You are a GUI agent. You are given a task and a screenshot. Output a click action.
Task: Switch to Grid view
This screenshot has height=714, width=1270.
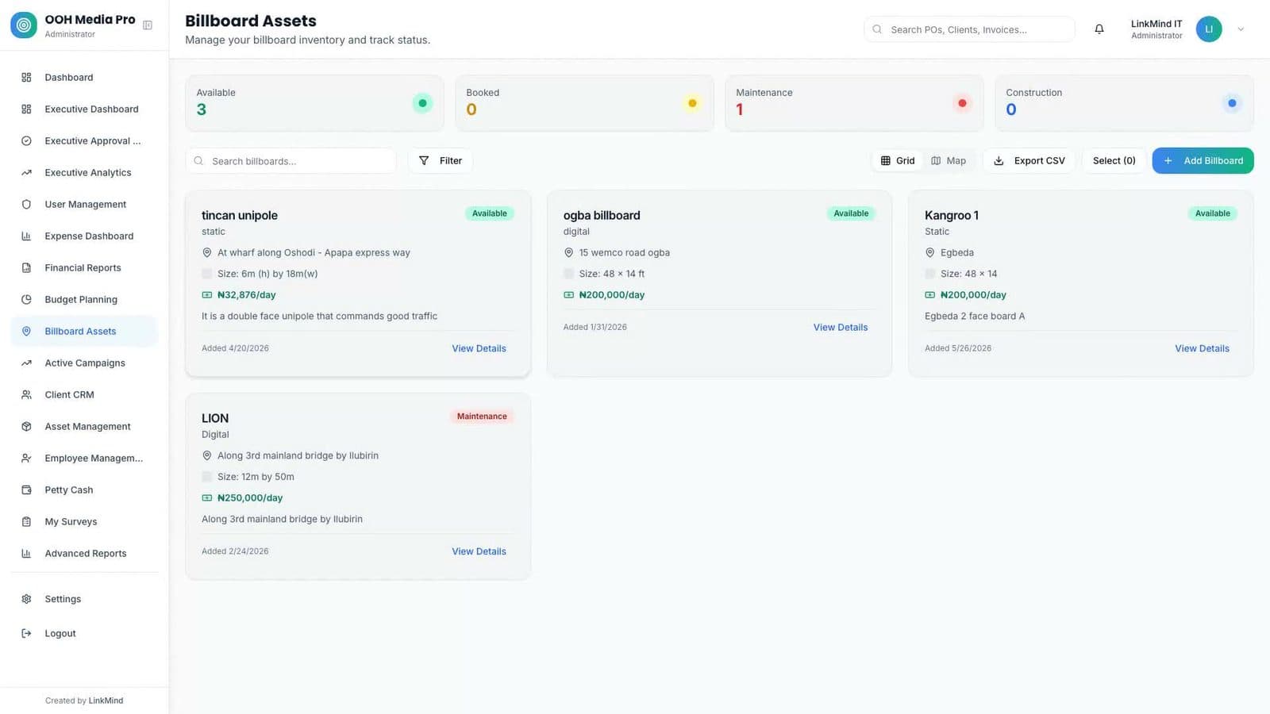coord(898,160)
